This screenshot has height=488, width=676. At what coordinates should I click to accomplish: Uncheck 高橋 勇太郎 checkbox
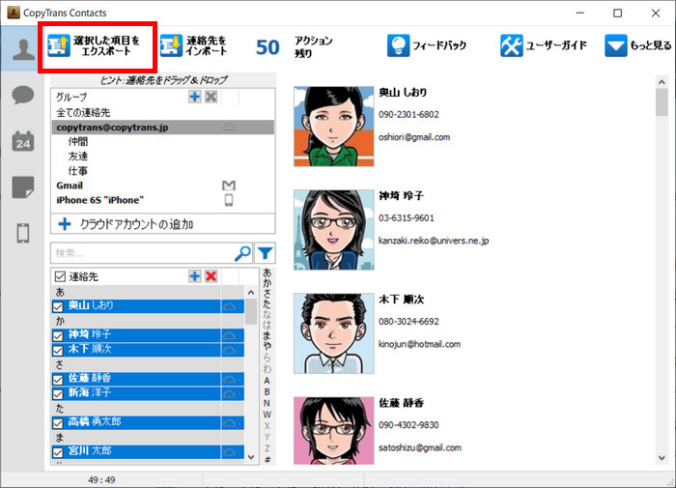(x=58, y=423)
